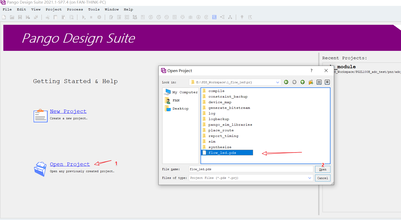Click the download-arrow circle toolbar icon
The width and height of the screenshot is (401, 220).
point(198,17)
